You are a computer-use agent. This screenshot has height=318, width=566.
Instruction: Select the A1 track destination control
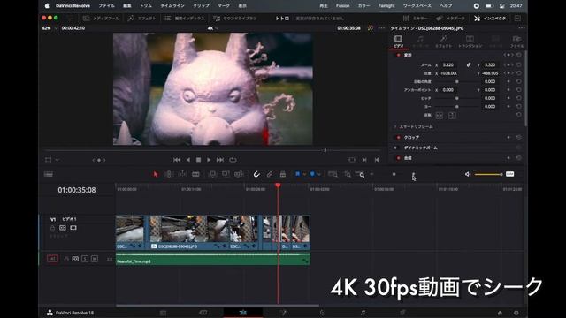(x=52, y=259)
